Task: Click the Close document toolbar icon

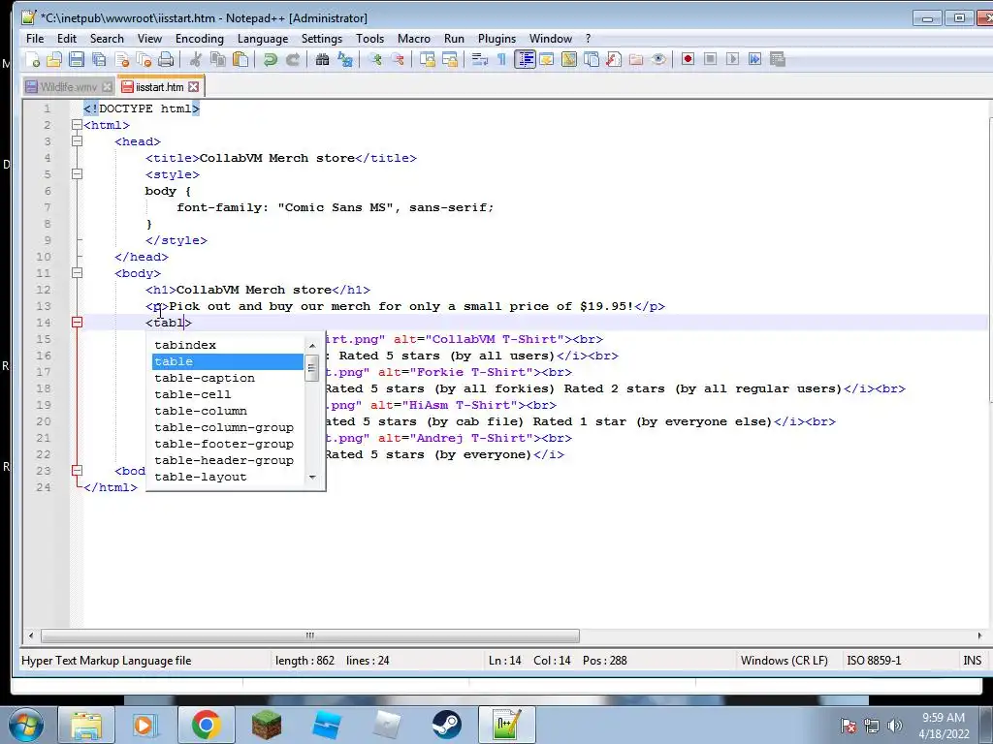Action: coord(121,59)
